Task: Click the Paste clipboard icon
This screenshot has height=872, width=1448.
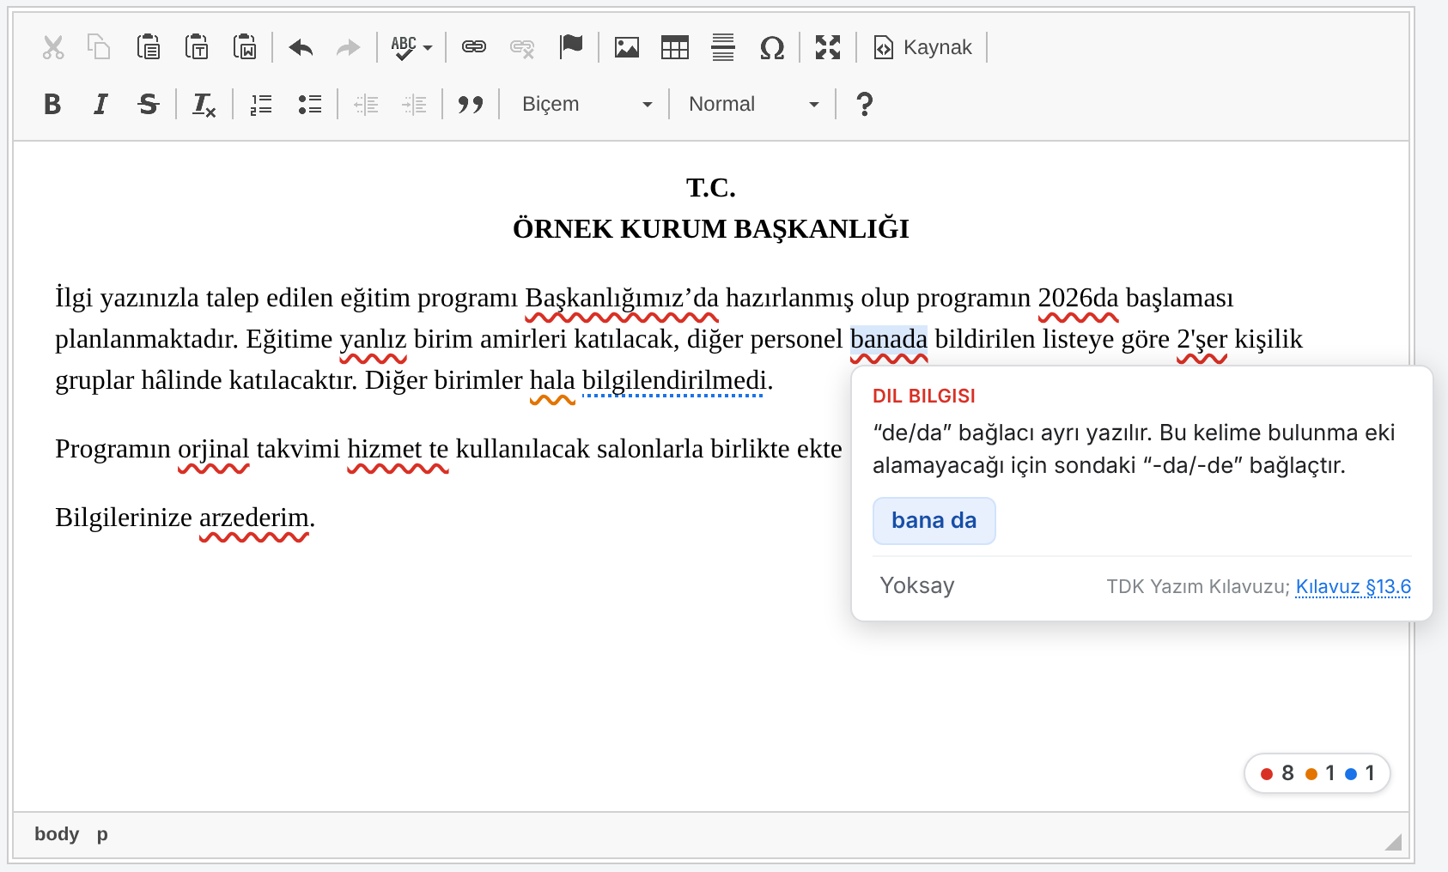Action: click(x=149, y=47)
